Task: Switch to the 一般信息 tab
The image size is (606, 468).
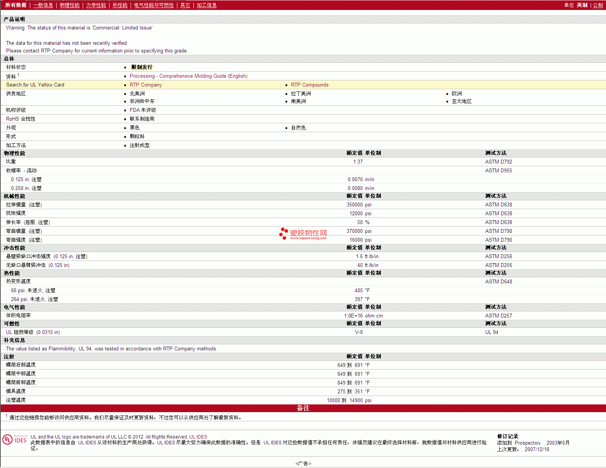Action: [43, 5]
